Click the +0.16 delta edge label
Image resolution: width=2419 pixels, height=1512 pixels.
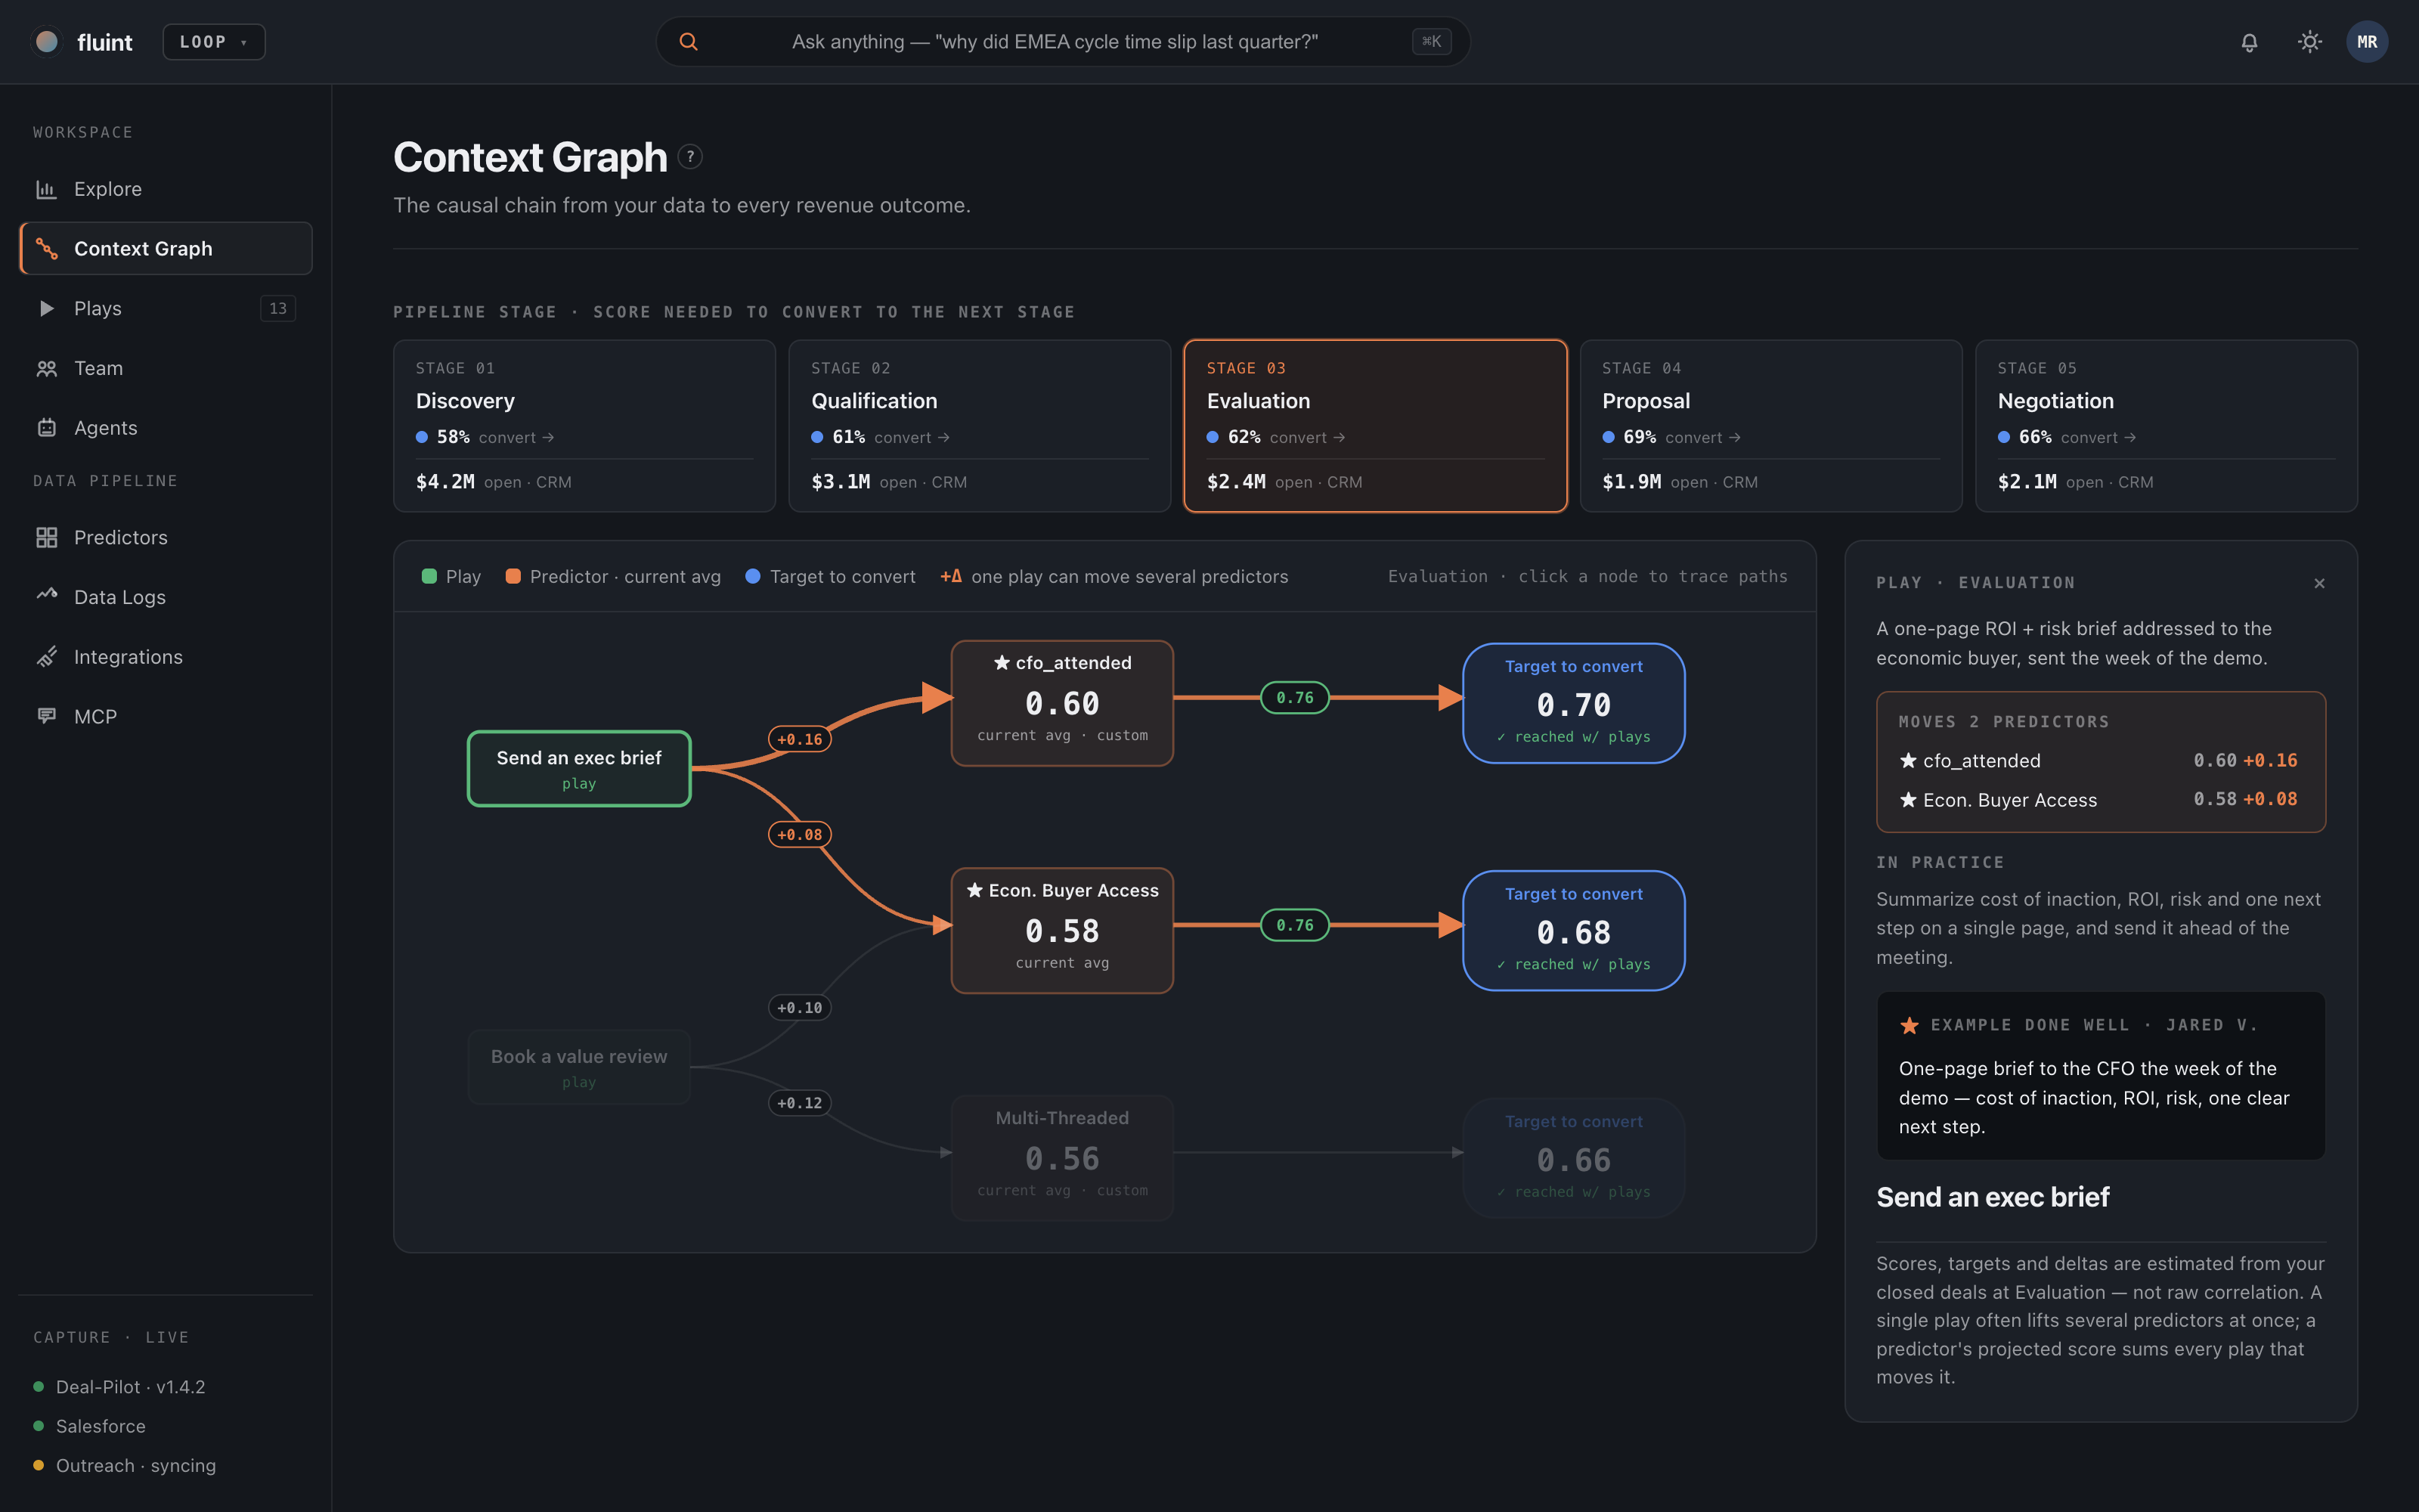tap(800, 739)
